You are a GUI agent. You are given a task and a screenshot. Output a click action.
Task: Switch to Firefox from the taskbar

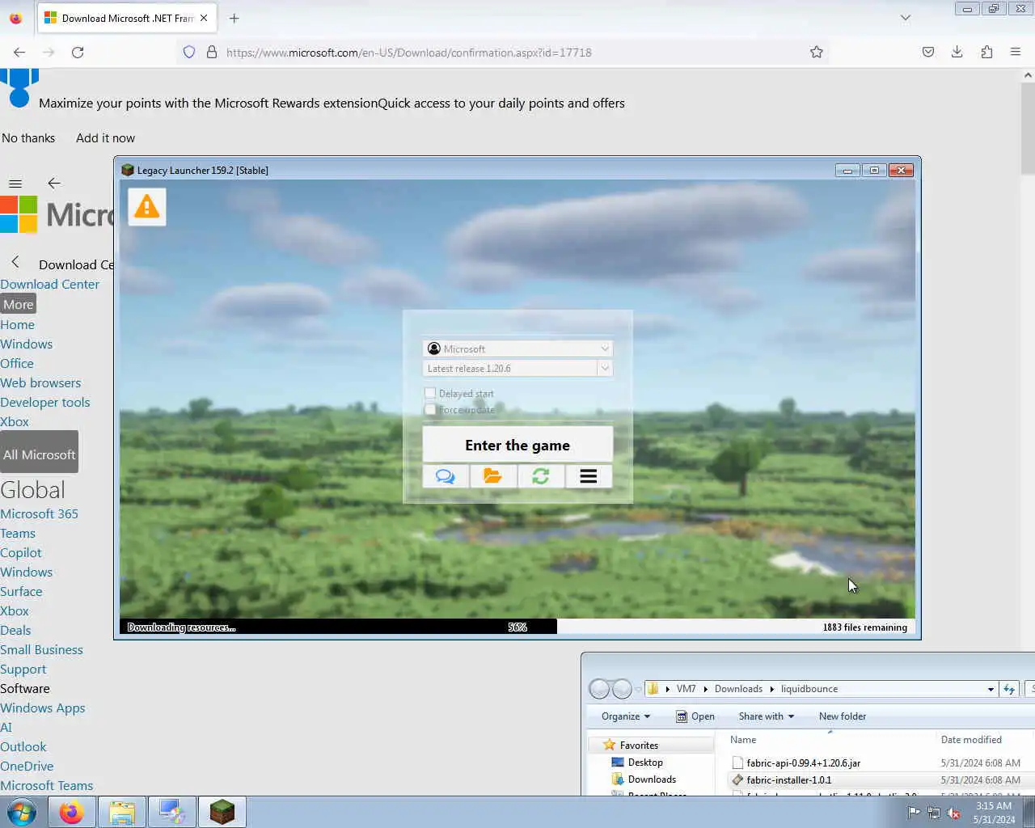point(71,812)
